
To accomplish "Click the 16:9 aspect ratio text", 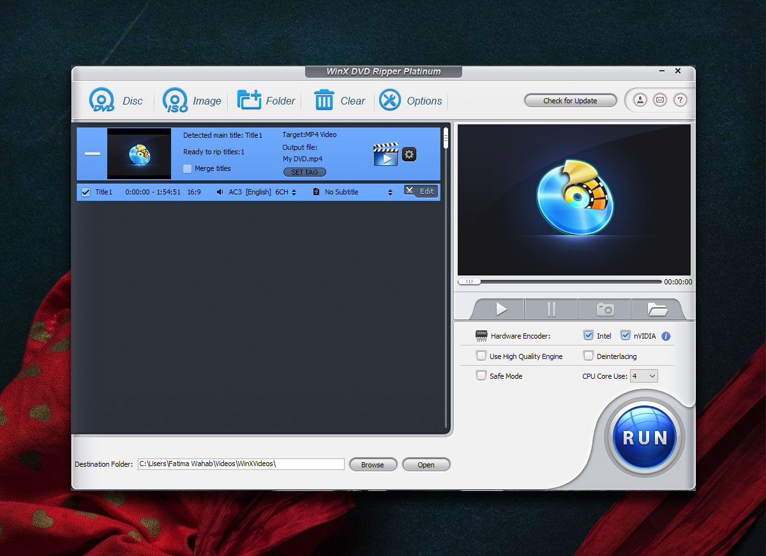I will 194,192.
